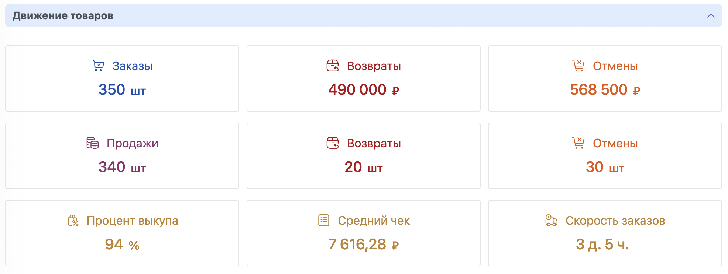This screenshot has height=274, width=728.
Task: Select the Продажи label
Action: [133, 143]
